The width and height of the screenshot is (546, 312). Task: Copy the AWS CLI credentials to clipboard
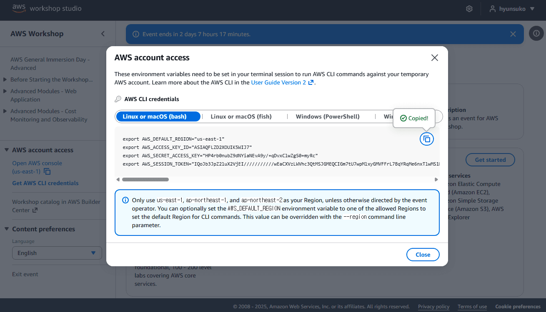tap(426, 139)
